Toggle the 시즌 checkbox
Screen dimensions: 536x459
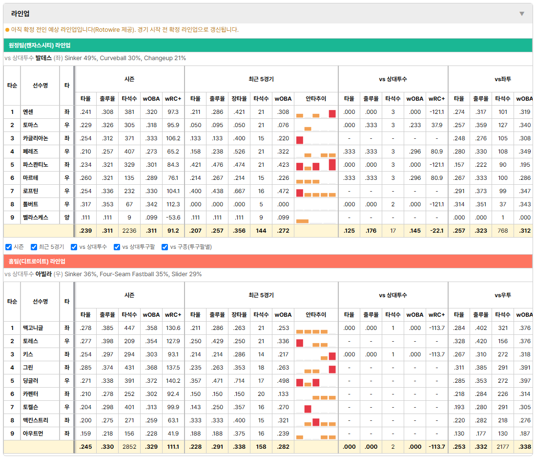9,247
